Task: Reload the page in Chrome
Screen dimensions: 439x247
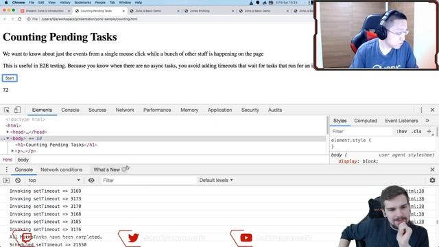Action: (x=20, y=19)
